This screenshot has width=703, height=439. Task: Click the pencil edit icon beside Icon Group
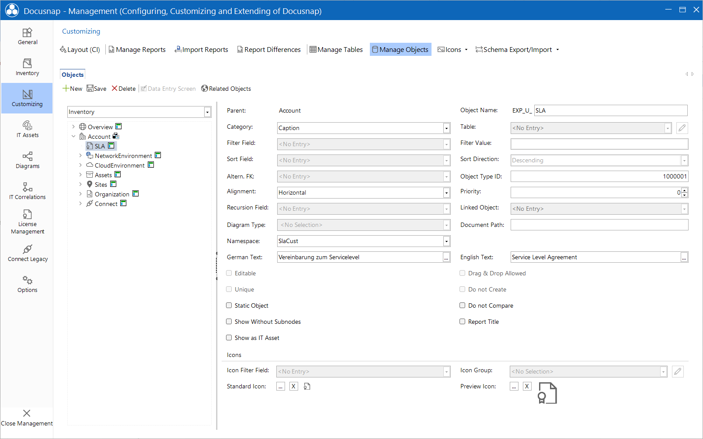click(678, 371)
